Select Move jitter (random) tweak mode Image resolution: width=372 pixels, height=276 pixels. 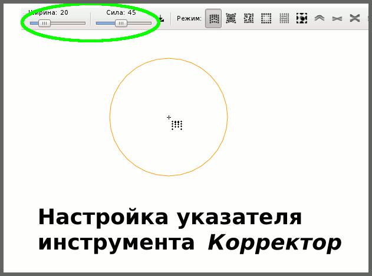[249, 18]
